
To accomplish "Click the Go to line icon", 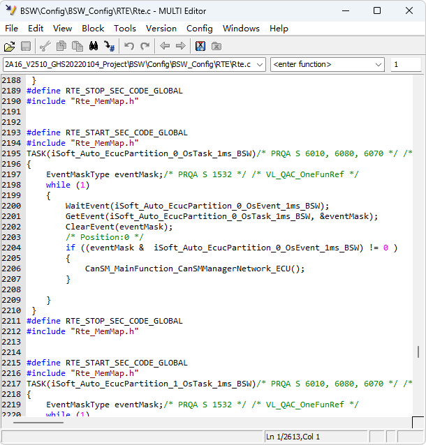I will click(x=110, y=46).
